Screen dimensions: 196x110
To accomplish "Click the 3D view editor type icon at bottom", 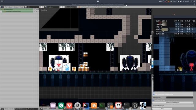I will coord(42,109).
